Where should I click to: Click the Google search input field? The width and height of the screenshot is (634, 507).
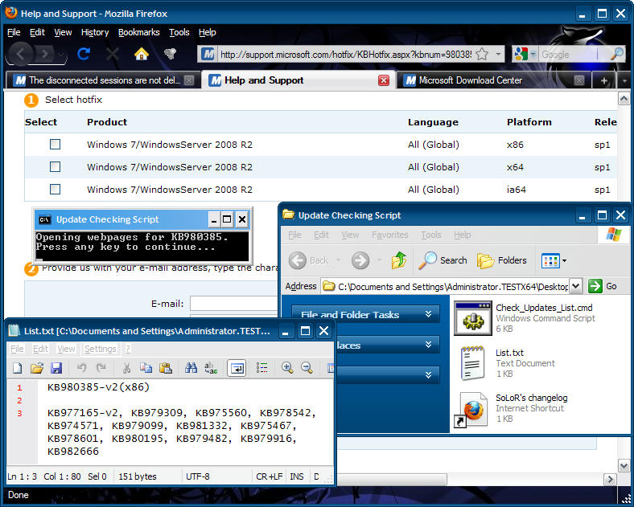(568, 54)
